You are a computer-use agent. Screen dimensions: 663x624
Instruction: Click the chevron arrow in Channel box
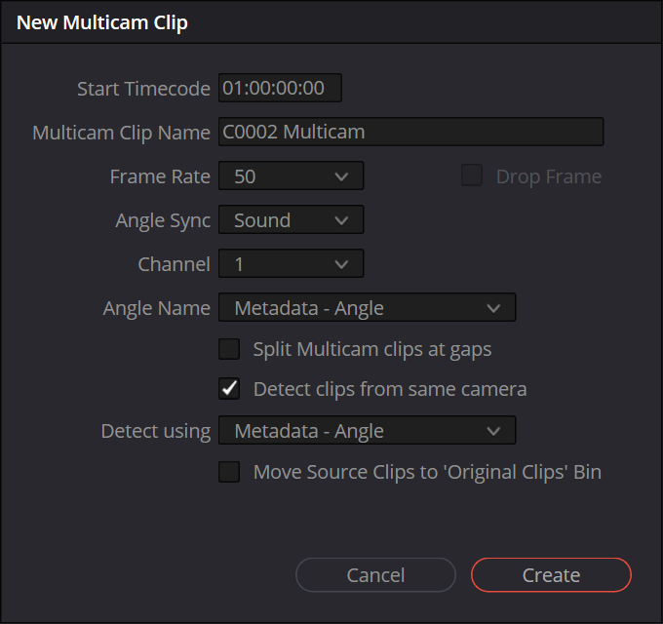[x=341, y=264]
